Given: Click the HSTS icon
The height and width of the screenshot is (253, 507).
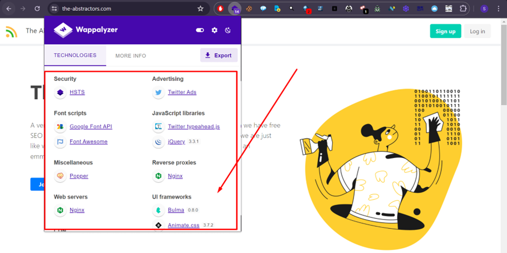Looking at the screenshot, I should pos(60,93).
